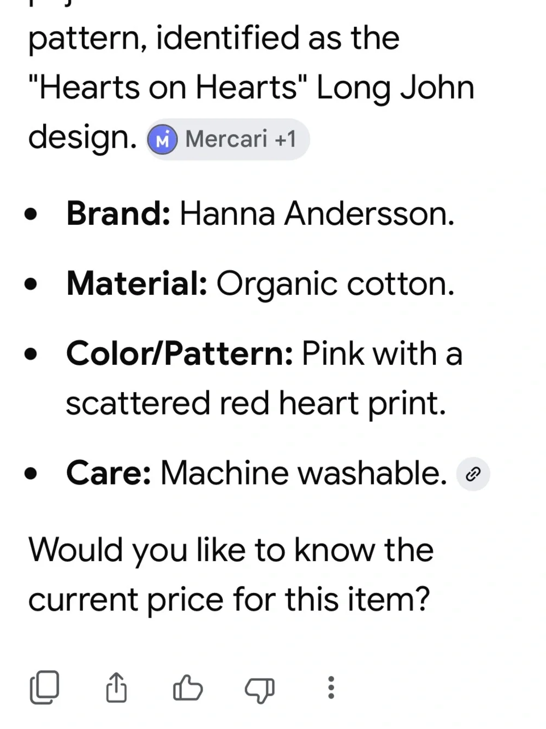Screen dimensions: 546x729
Task: Share this response using the share icon
Action: (x=116, y=687)
